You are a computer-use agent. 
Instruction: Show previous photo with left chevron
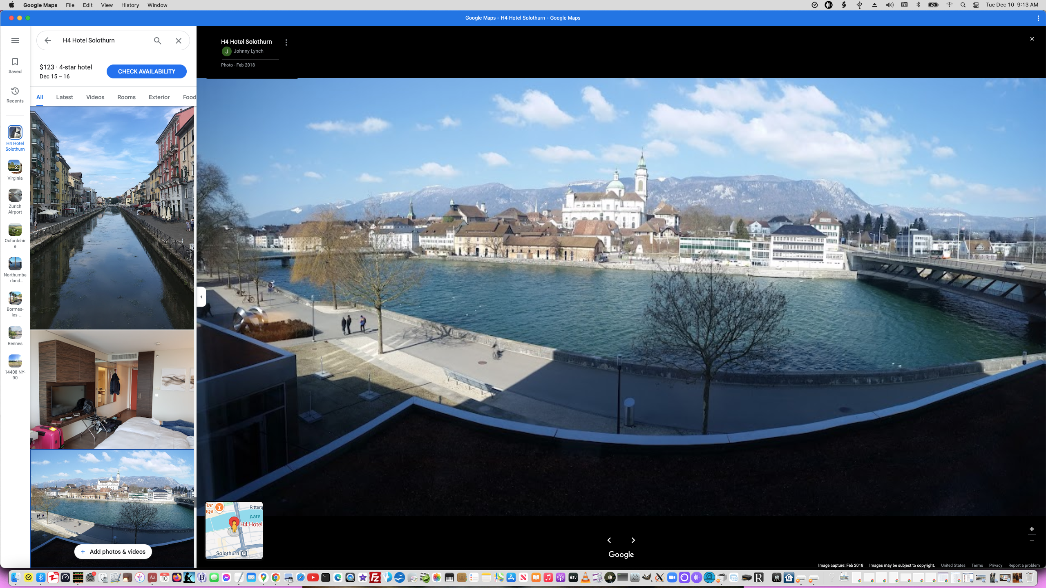coord(609,540)
